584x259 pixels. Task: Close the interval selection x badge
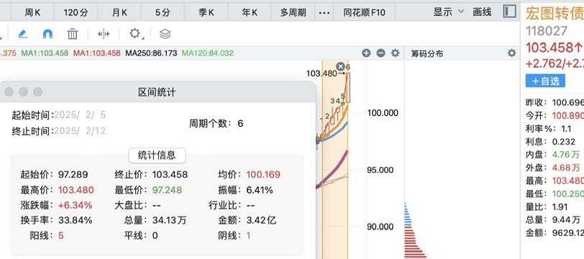[x=340, y=66]
